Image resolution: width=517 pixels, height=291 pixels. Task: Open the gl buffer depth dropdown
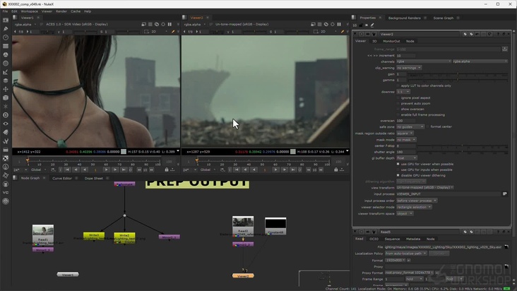(407, 158)
